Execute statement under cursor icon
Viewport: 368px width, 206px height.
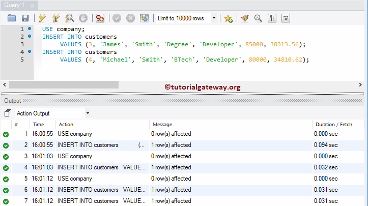click(x=56, y=18)
